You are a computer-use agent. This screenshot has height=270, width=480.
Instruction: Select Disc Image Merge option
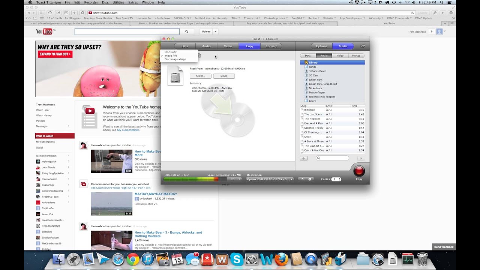(x=175, y=59)
